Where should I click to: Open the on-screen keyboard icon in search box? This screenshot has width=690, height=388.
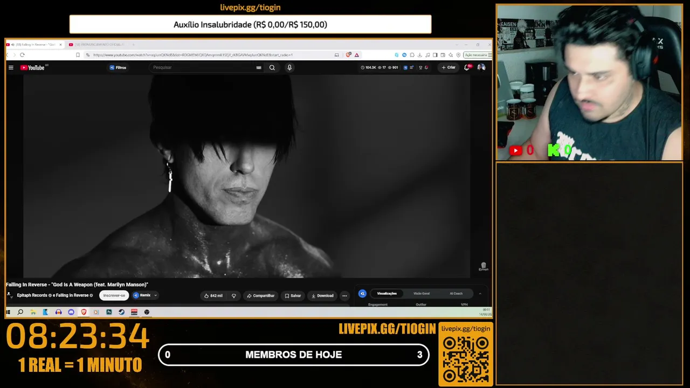[259, 67]
